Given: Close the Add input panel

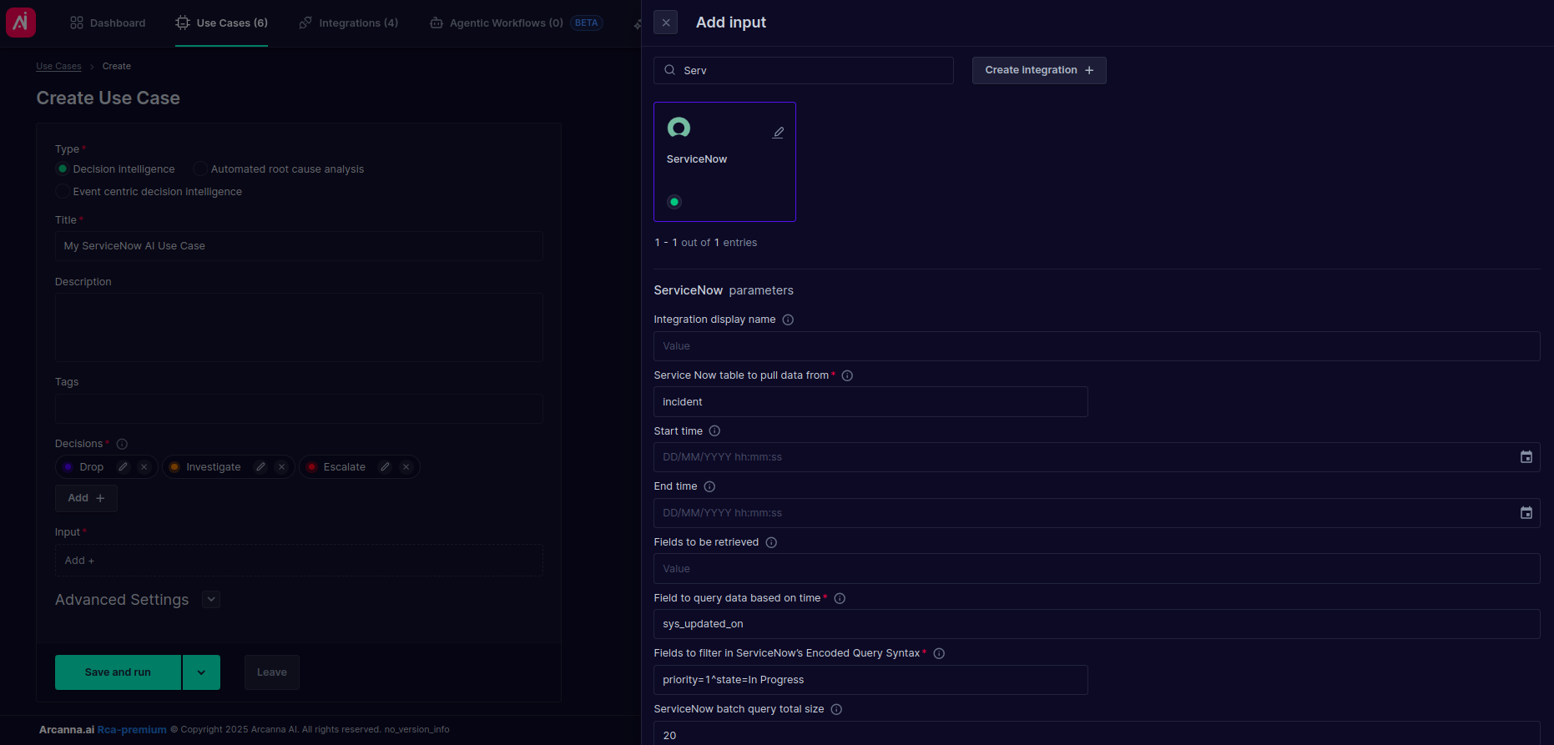Looking at the screenshot, I should point(666,23).
